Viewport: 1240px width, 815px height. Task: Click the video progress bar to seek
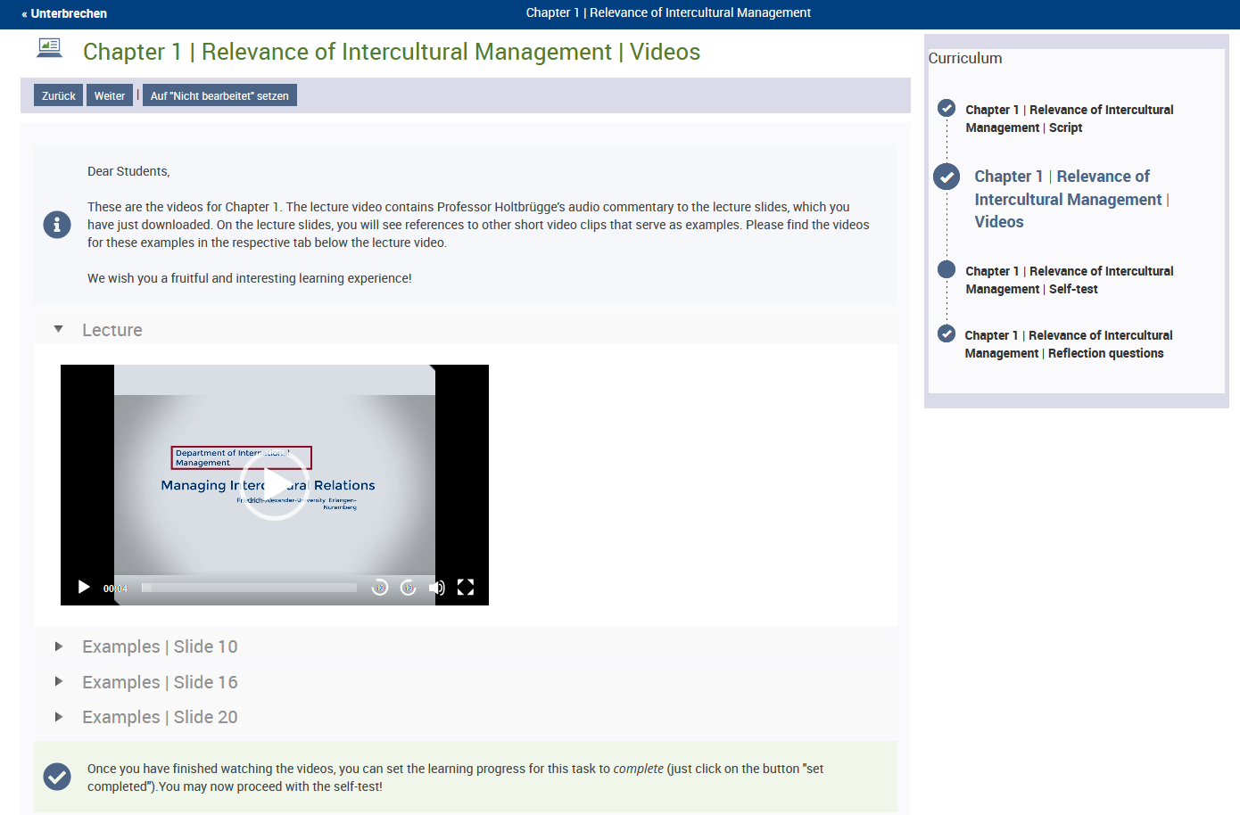(x=250, y=588)
